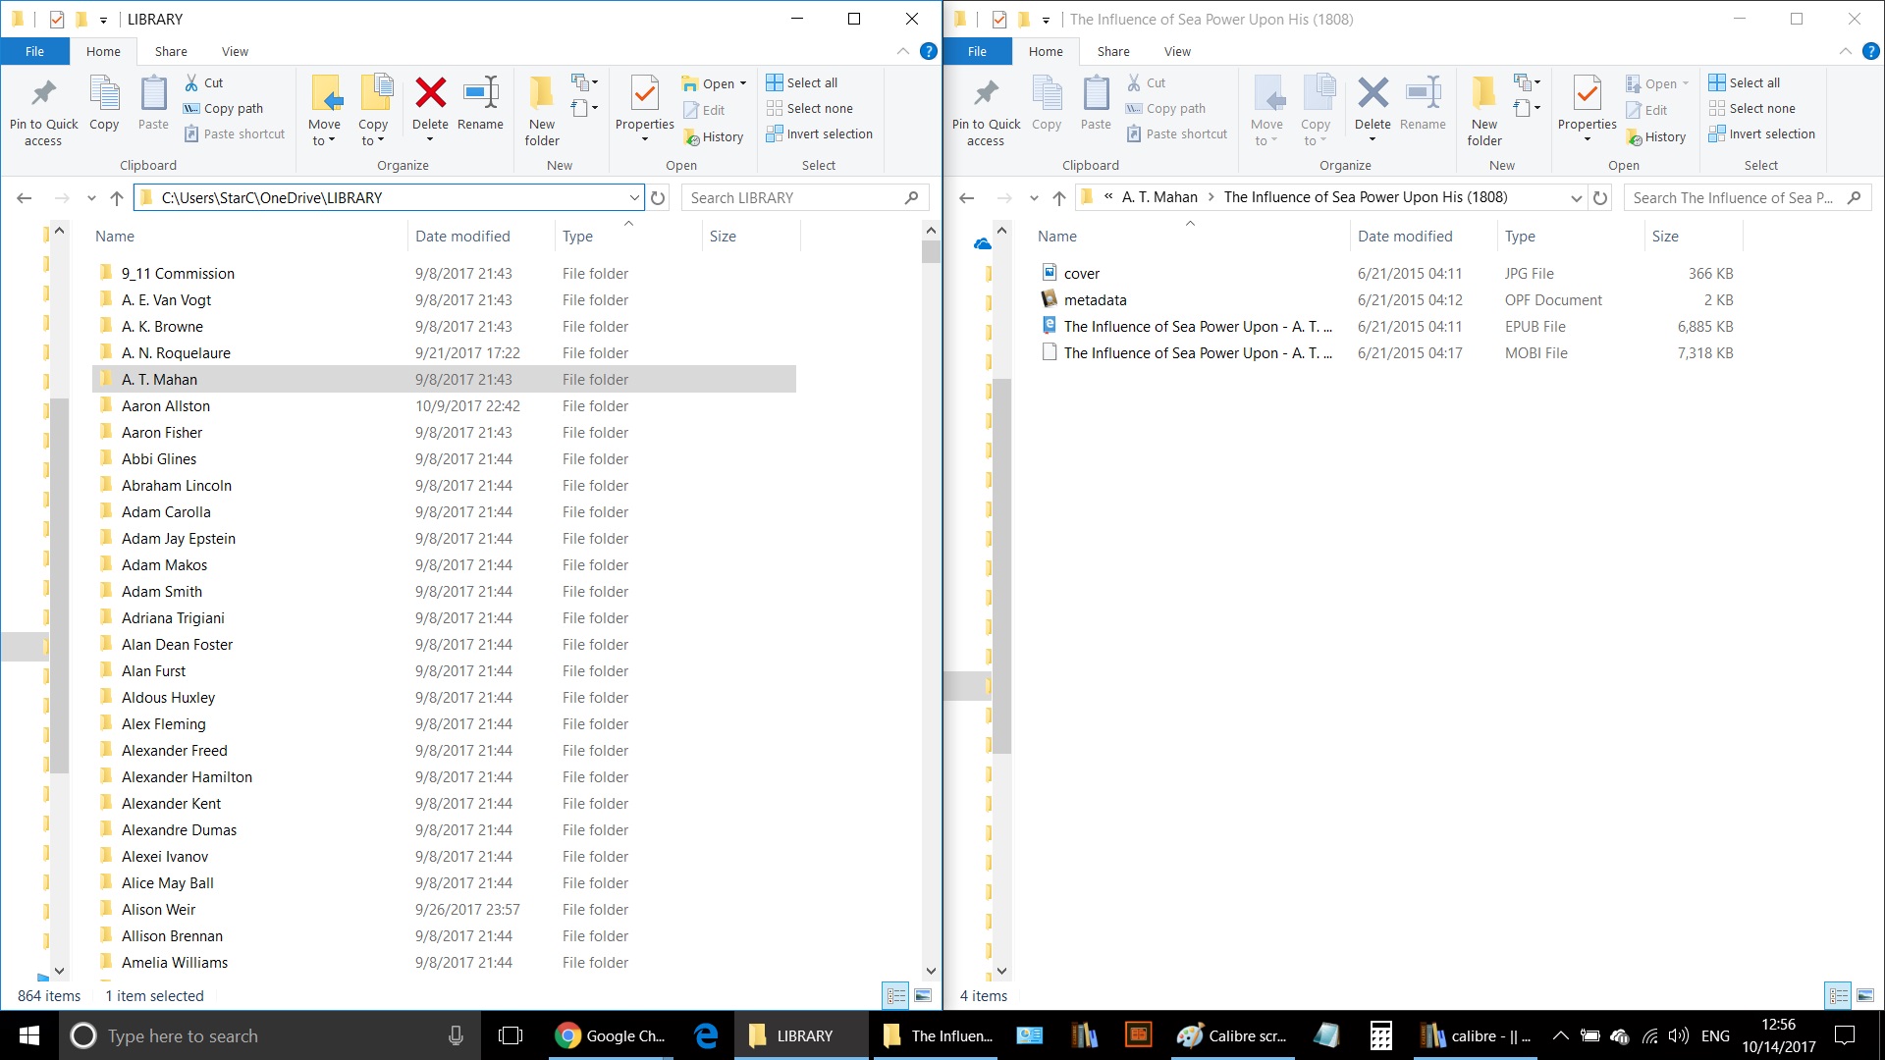The height and width of the screenshot is (1060, 1885).
Task: Click the Delete icon in LIBRARY window
Action: click(430, 95)
